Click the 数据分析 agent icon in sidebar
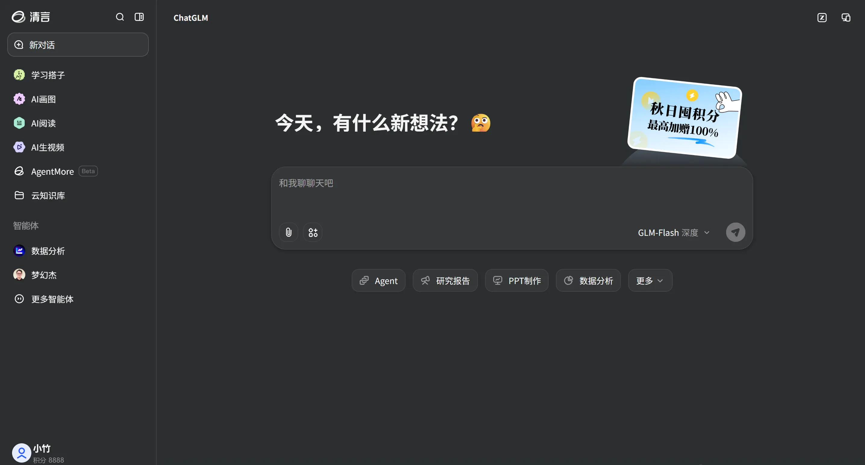 pos(19,251)
